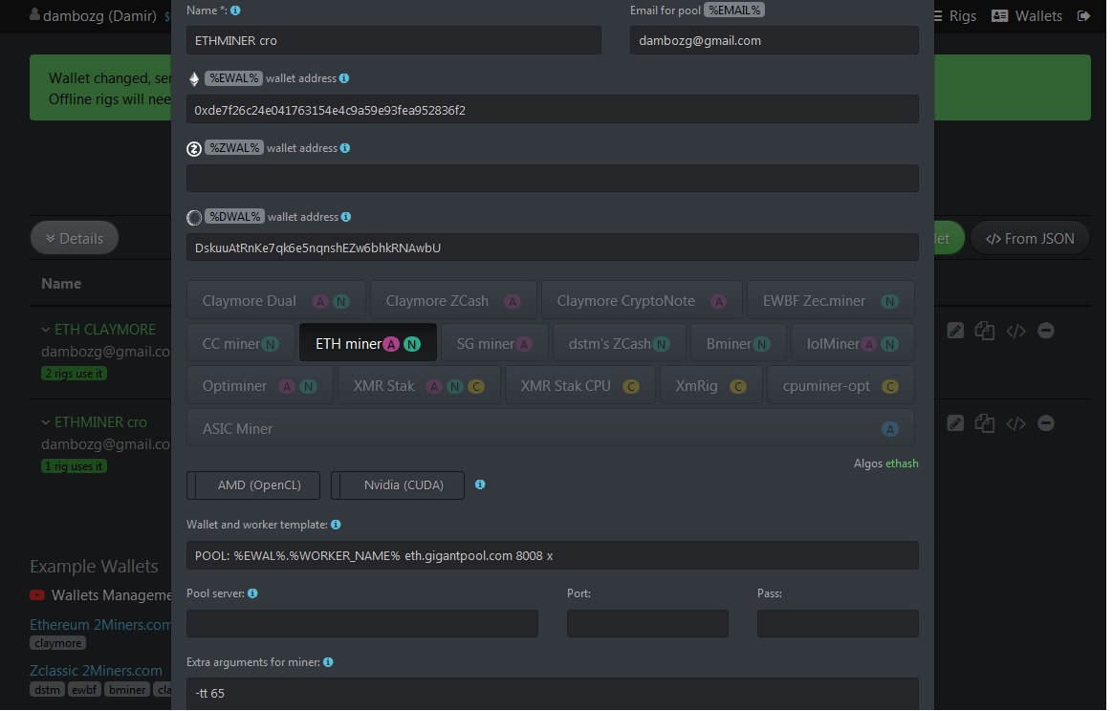Click the Port input field
Screen dimensions: 1113x711
click(x=647, y=624)
